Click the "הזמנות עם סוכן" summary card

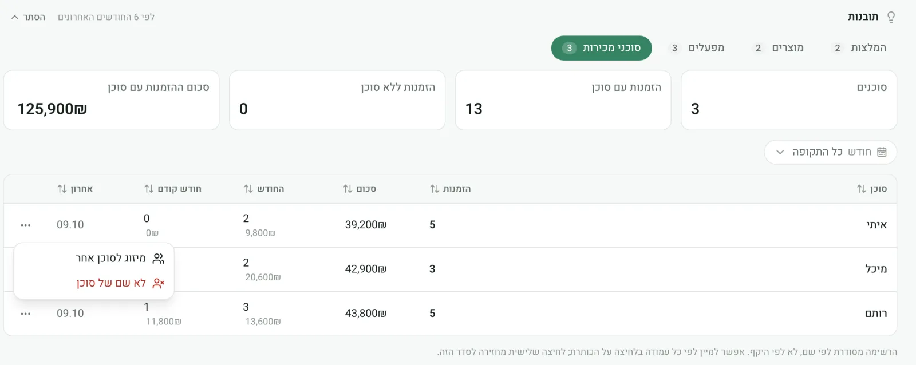coord(563,100)
